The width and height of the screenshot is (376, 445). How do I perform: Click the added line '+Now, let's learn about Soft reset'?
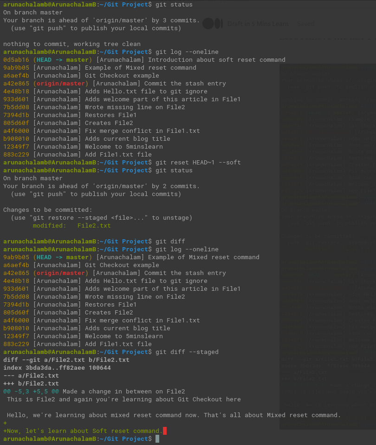pos(83,431)
